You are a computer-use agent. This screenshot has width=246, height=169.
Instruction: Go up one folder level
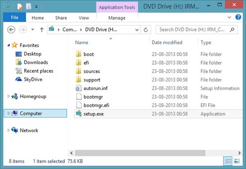pyautogui.click(x=42, y=29)
